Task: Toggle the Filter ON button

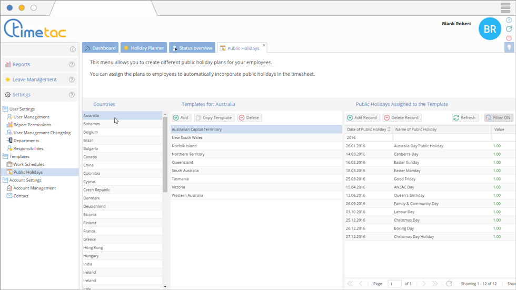Action: (499, 118)
